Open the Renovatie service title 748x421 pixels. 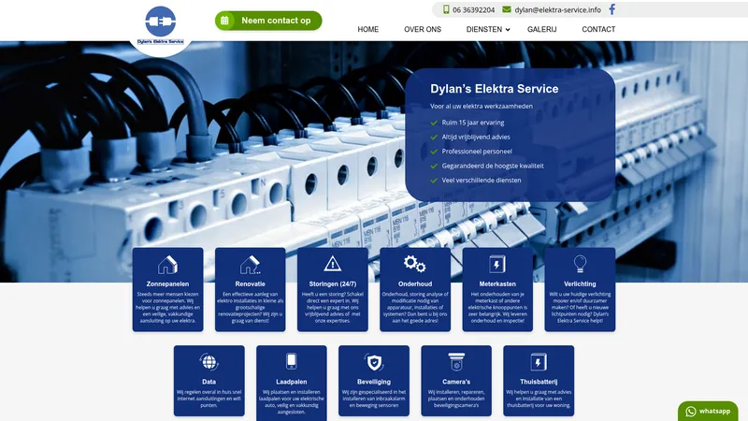(250, 284)
